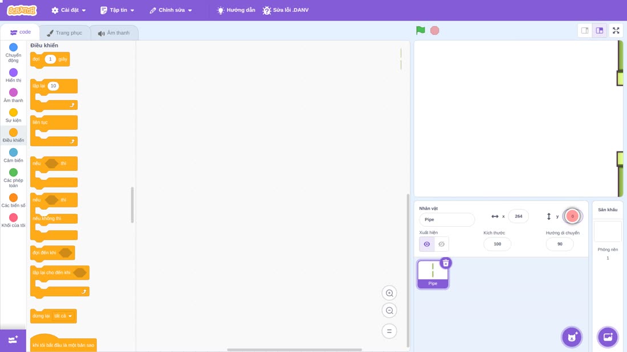Screen dimensions: 627x352
Task: Enter full screen stage mode
Action: pos(616,30)
